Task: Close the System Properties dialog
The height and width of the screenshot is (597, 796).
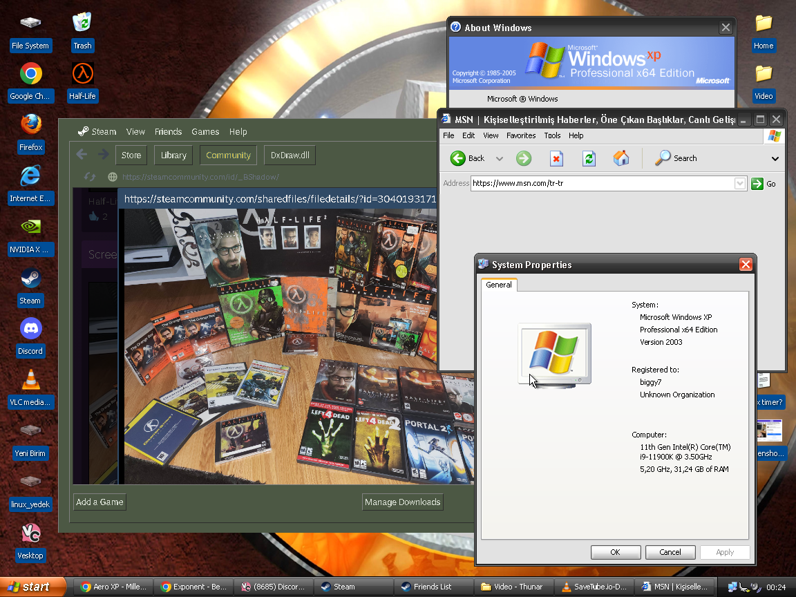Action: tap(746, 265)
